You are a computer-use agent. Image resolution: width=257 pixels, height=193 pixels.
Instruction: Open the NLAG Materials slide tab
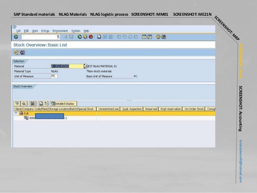coord(73,15)
